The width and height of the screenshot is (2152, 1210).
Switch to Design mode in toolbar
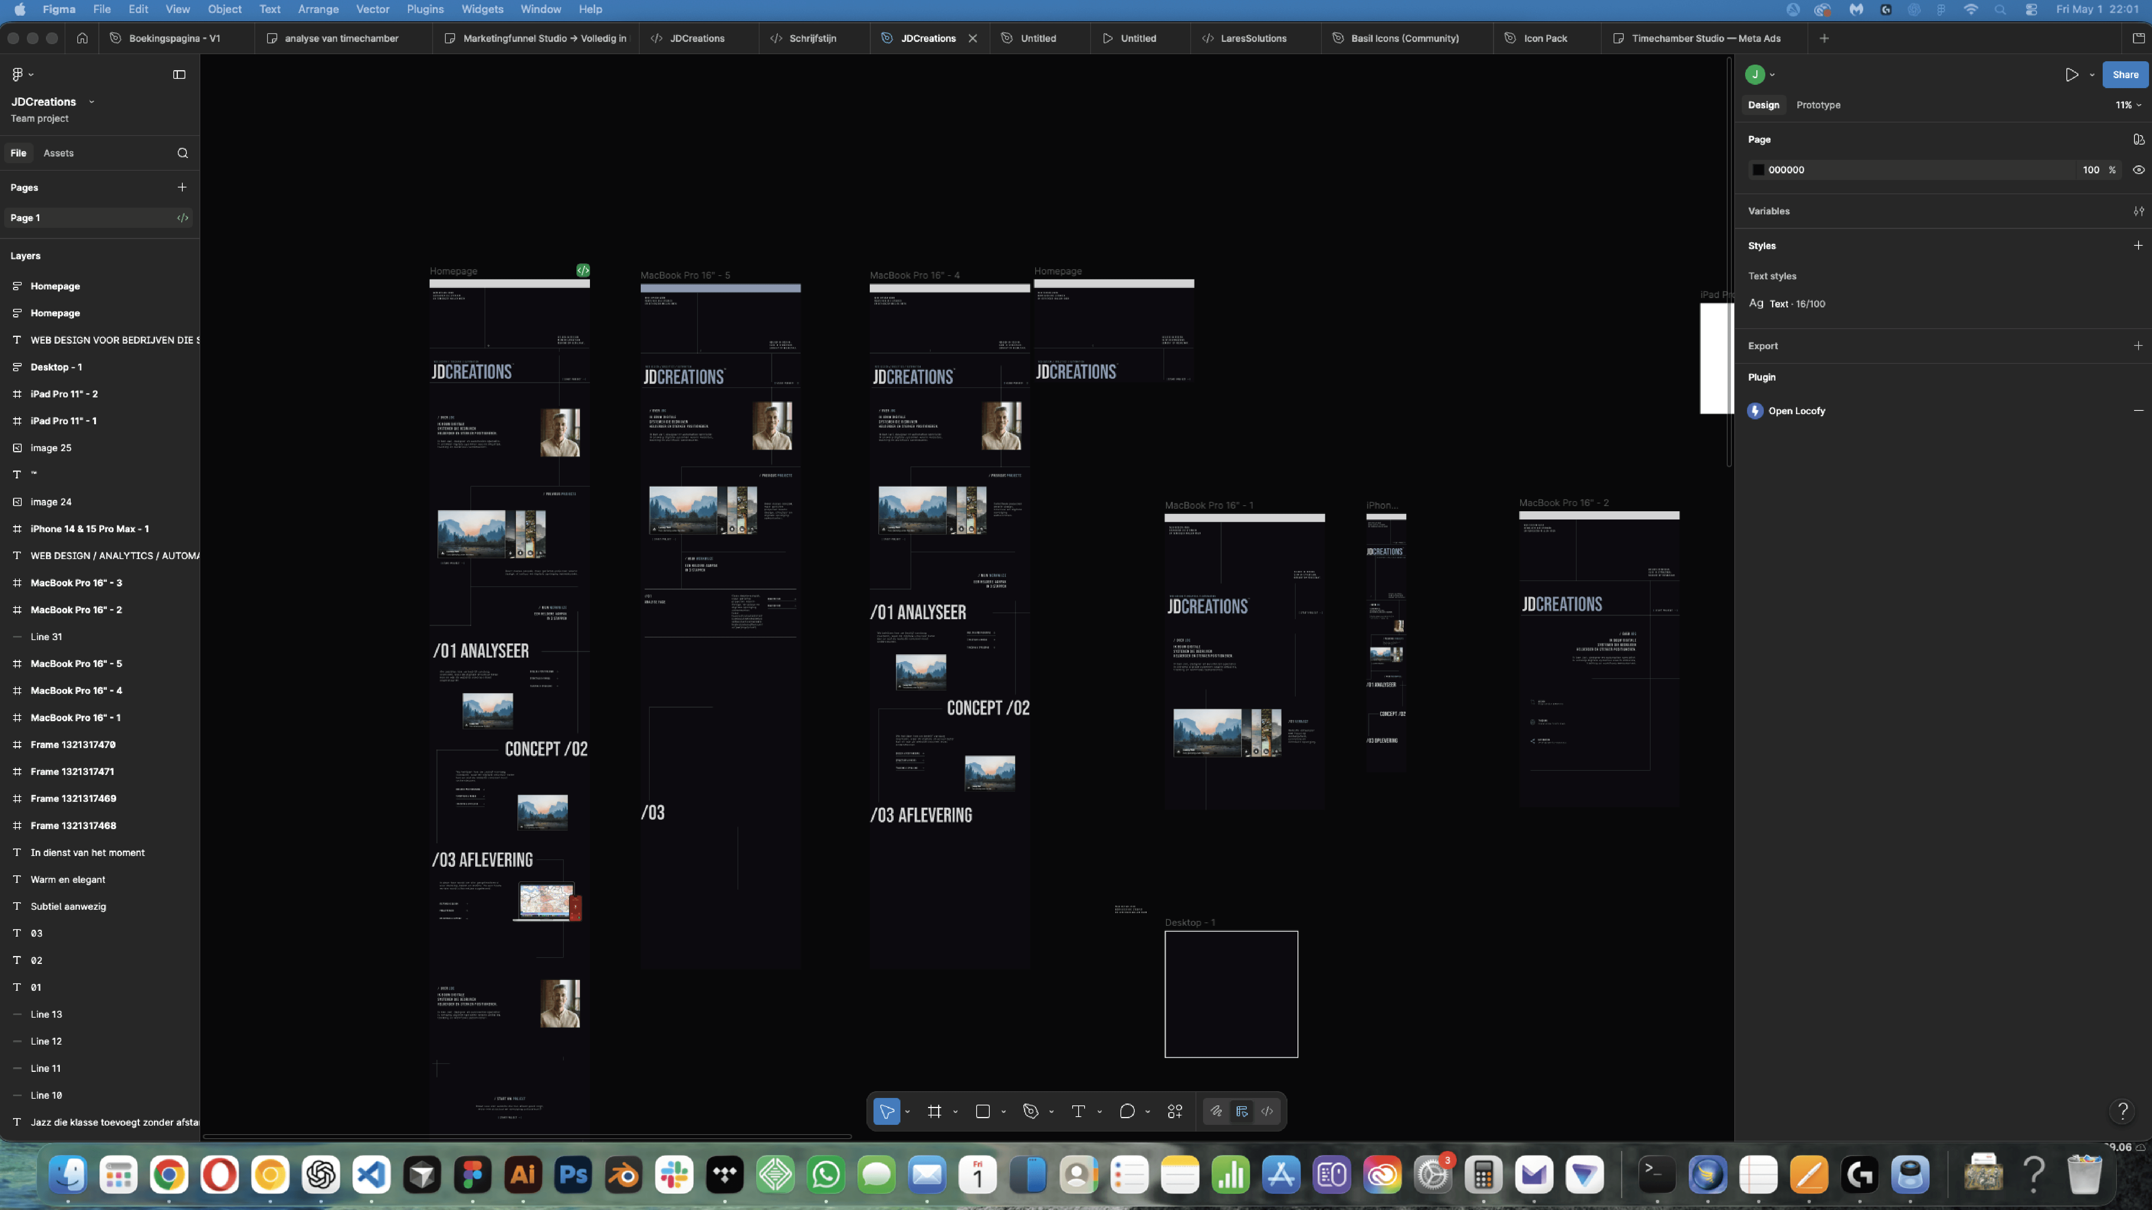click(1242, 1111)
